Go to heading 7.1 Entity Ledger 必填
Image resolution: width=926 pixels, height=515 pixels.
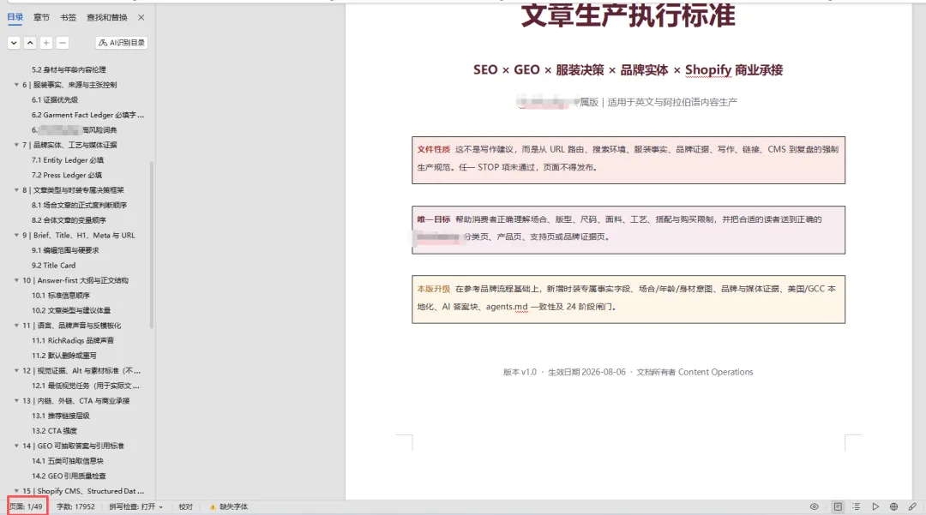click(x=68, y=160)
